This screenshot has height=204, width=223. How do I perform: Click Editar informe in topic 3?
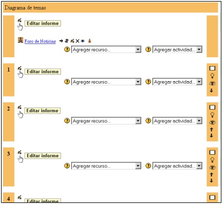tap(42, 156)
